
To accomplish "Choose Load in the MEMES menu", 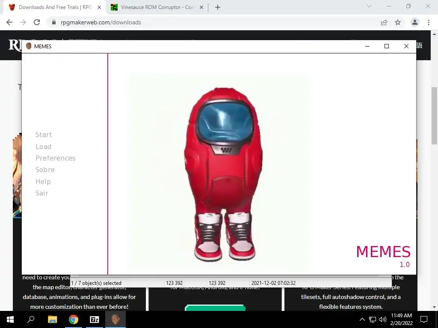I will coord(43,147).
